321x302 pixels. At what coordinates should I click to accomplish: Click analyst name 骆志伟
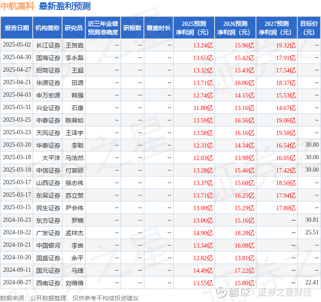[75, 183]
